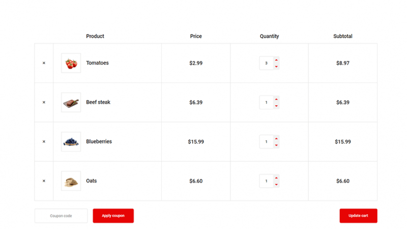Decrease Oats quantity with down arrow

276,184
